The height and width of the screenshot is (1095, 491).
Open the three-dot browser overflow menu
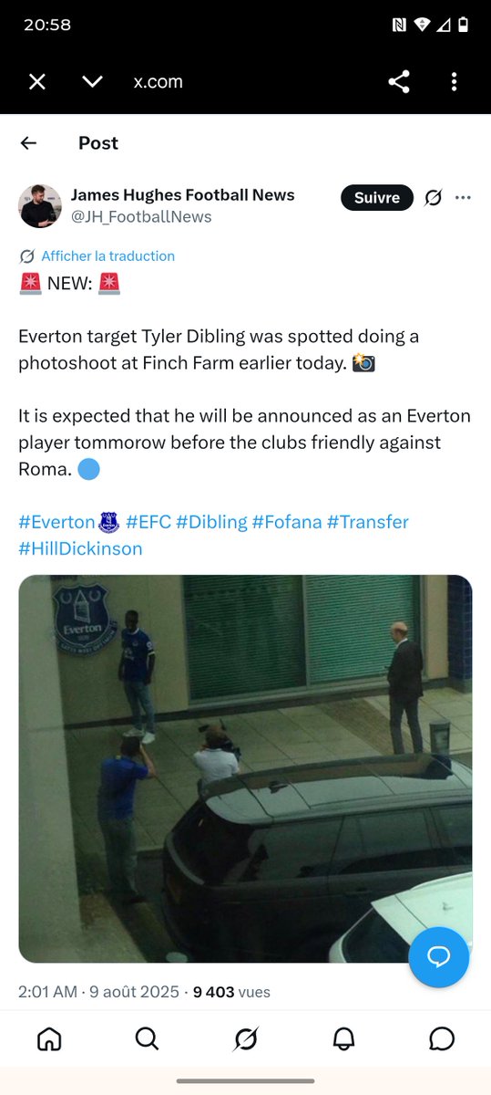pyautogui.click(x=454, y=82)
